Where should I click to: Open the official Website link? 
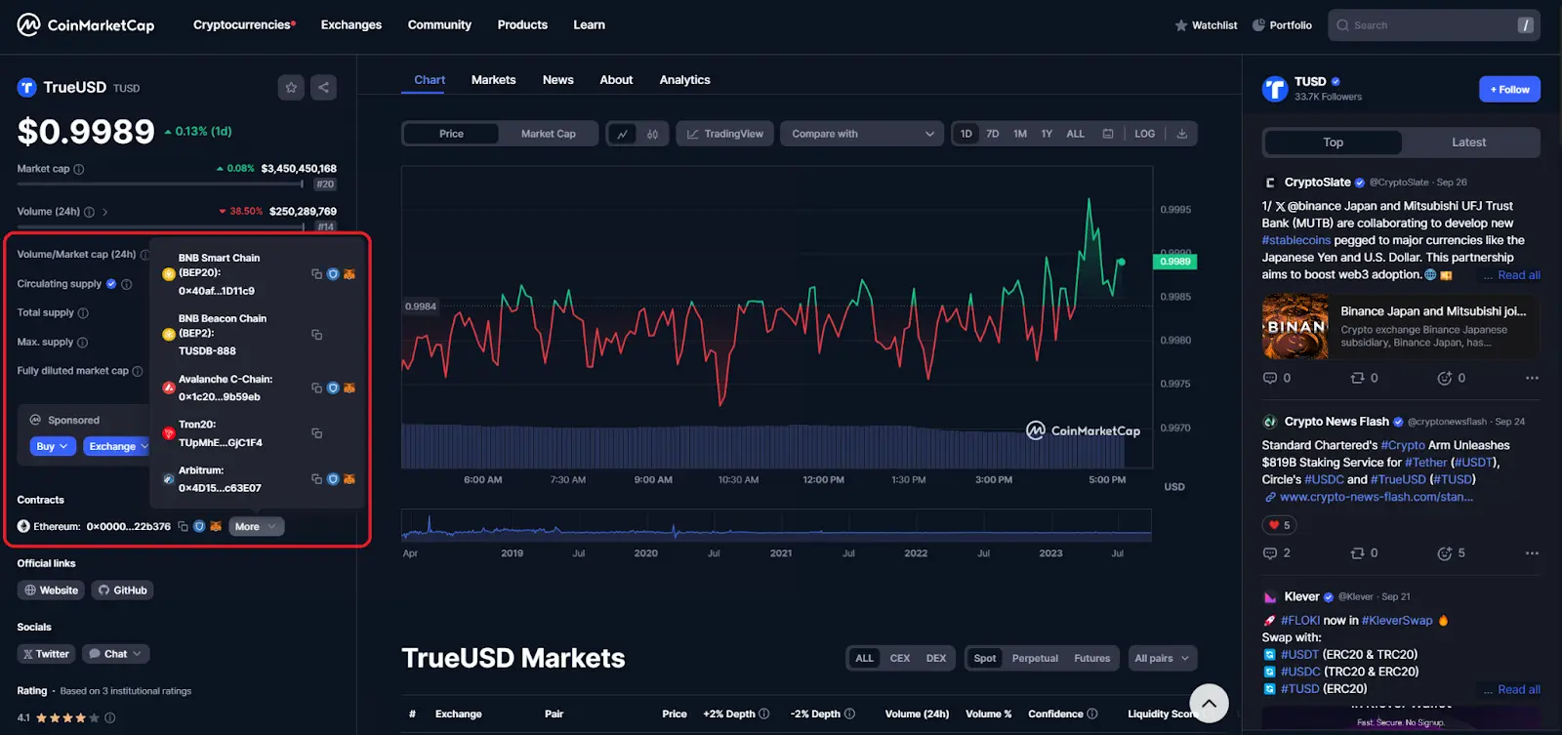tap(51, 591)
